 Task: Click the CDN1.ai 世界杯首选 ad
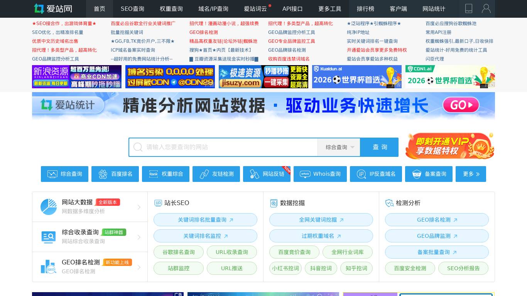click(450, 77)
